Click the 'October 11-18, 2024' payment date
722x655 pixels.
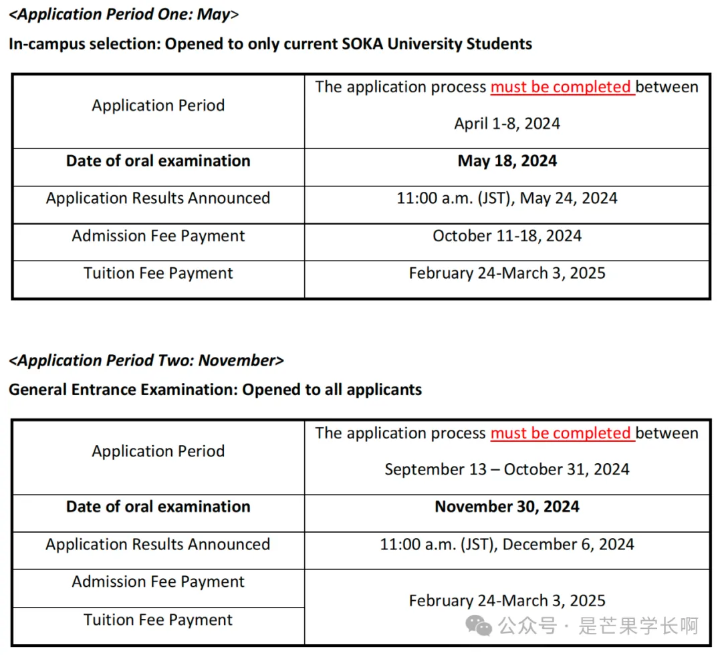[x=507, y=236]
